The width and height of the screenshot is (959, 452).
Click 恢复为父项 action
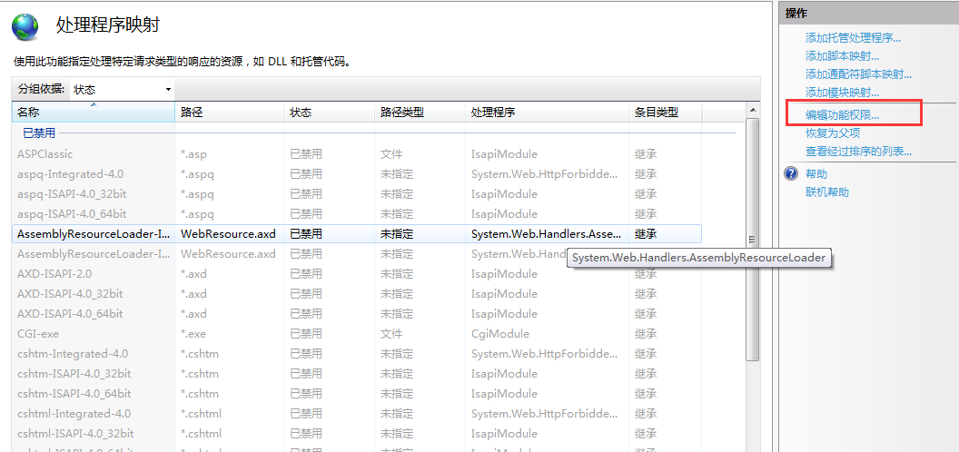(832, 133)
